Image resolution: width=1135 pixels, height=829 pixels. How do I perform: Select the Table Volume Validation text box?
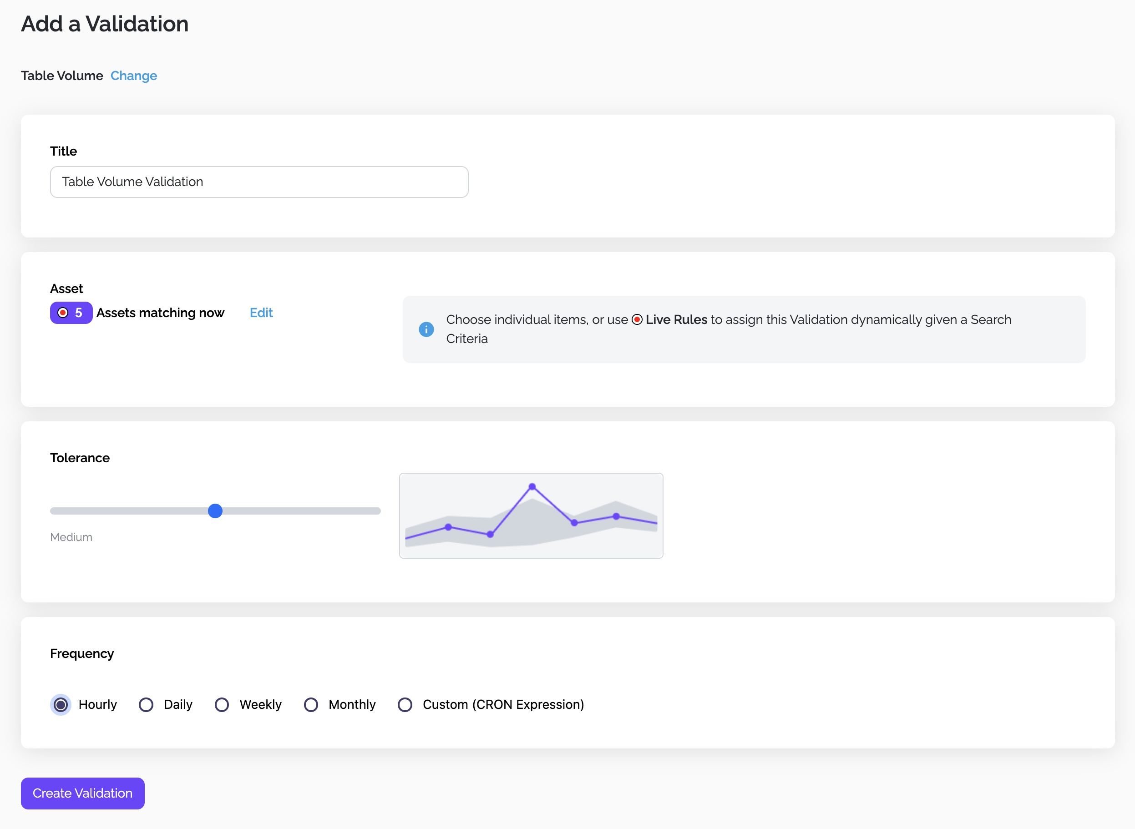point(258,182)
